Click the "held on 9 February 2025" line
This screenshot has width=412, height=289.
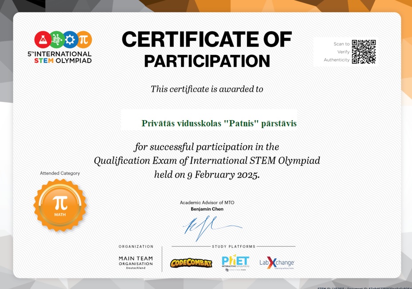(207, 175)
